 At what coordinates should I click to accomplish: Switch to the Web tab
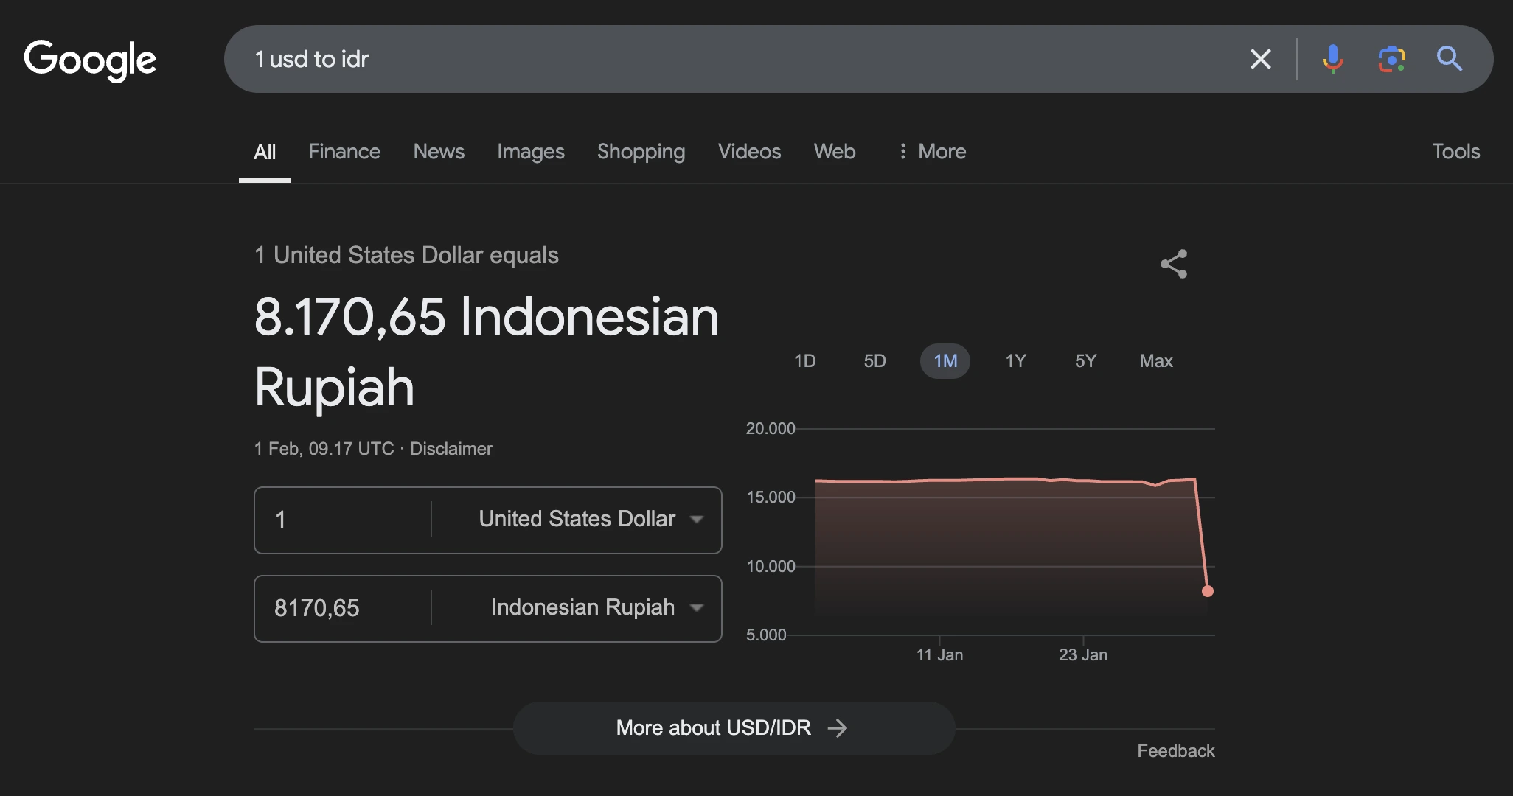[835, 151]
